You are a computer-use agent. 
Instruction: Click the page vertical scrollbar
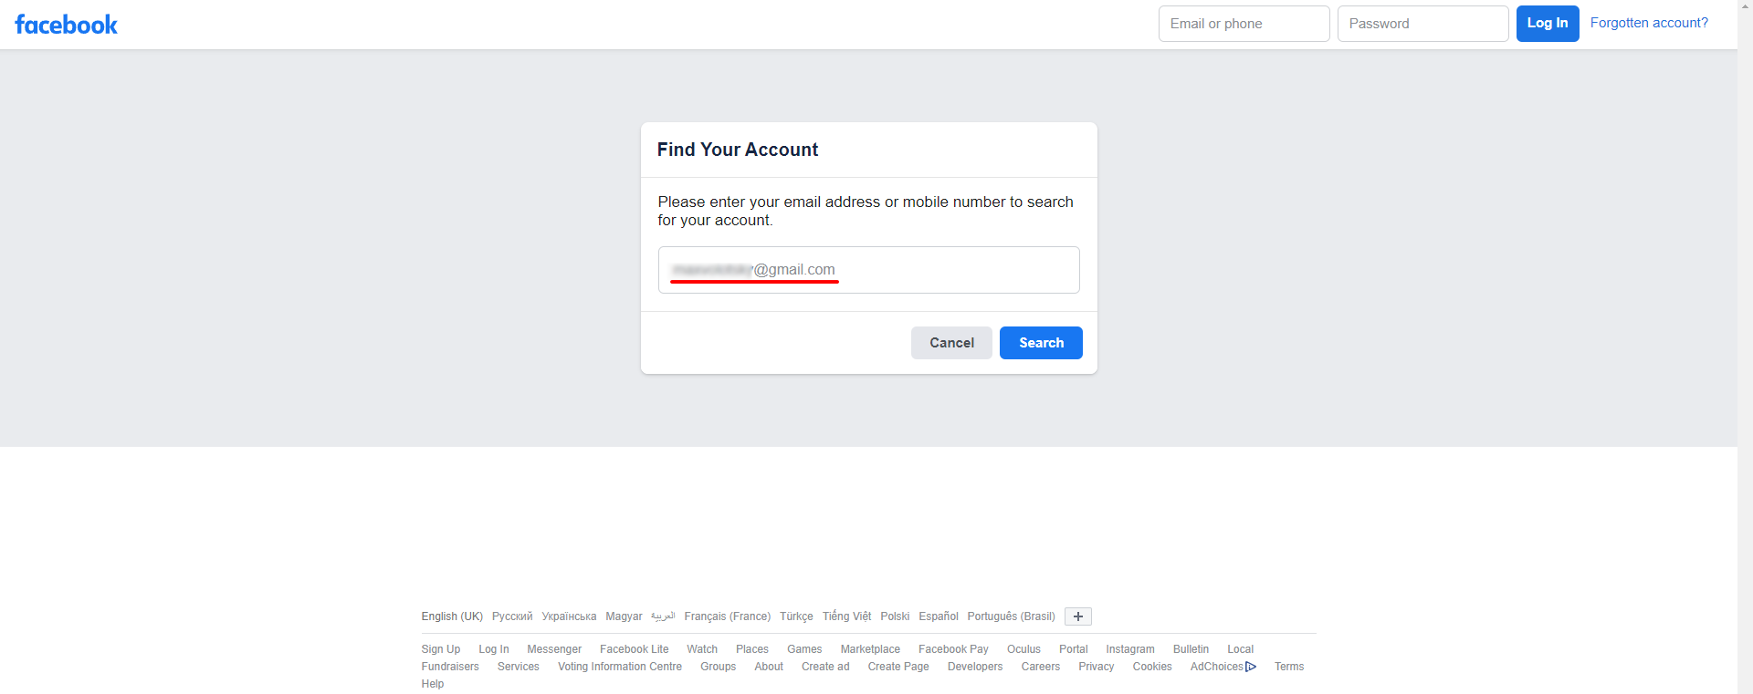coord(1745,347)
